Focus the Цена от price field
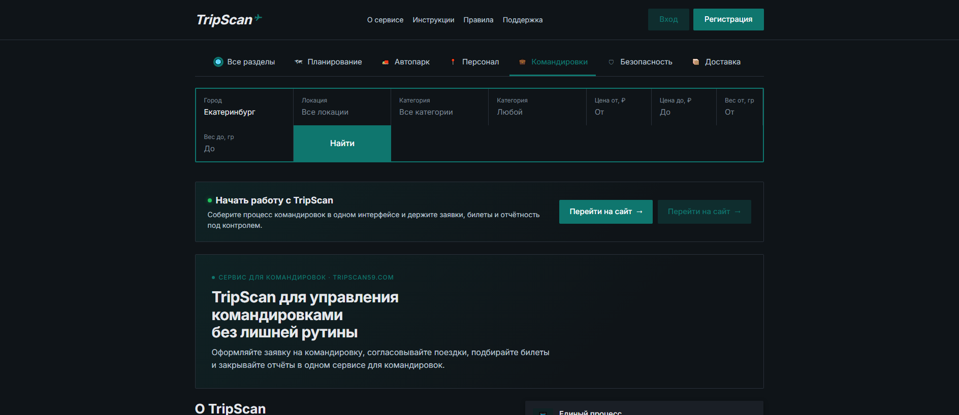 (x=619, y=107)
